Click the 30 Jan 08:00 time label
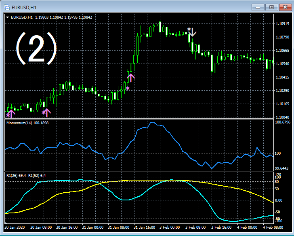 point(41,227)
